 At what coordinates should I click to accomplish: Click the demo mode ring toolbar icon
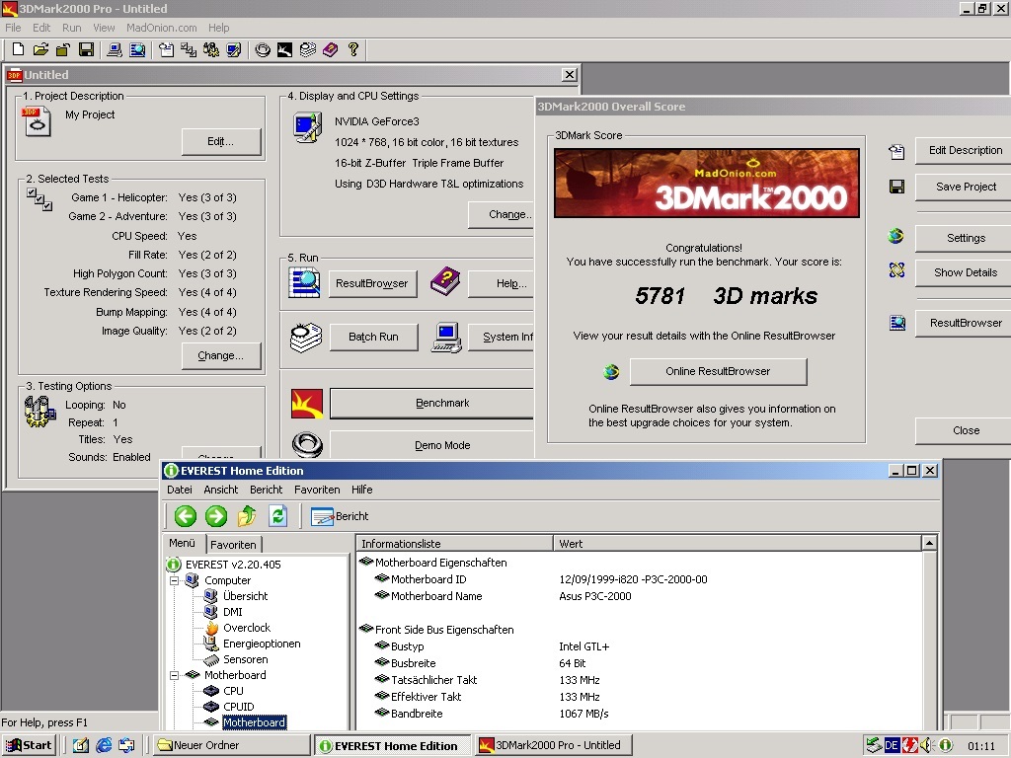tap(263, 49)
